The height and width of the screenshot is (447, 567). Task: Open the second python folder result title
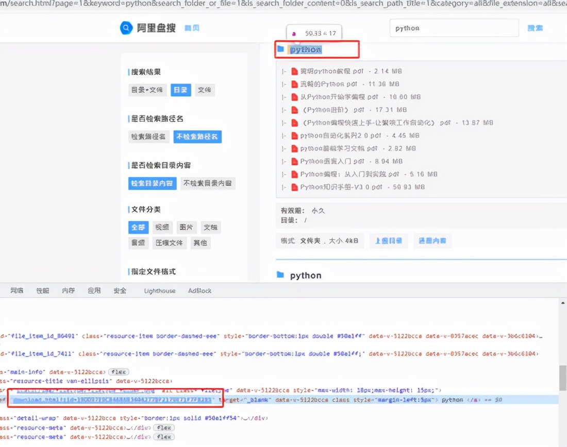tap(306, 276)
